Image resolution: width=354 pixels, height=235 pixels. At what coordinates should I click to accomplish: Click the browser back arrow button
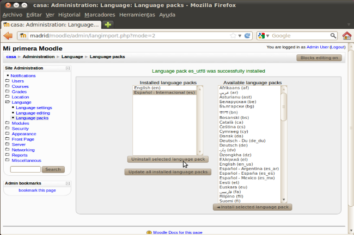[8, 36]
